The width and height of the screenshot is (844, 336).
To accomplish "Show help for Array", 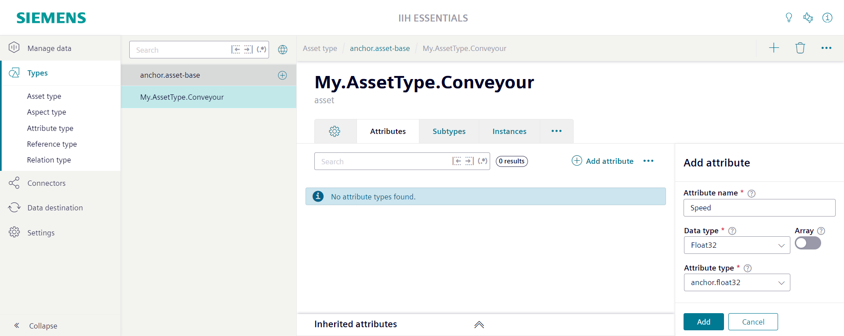I will click(x=821, y=231).
